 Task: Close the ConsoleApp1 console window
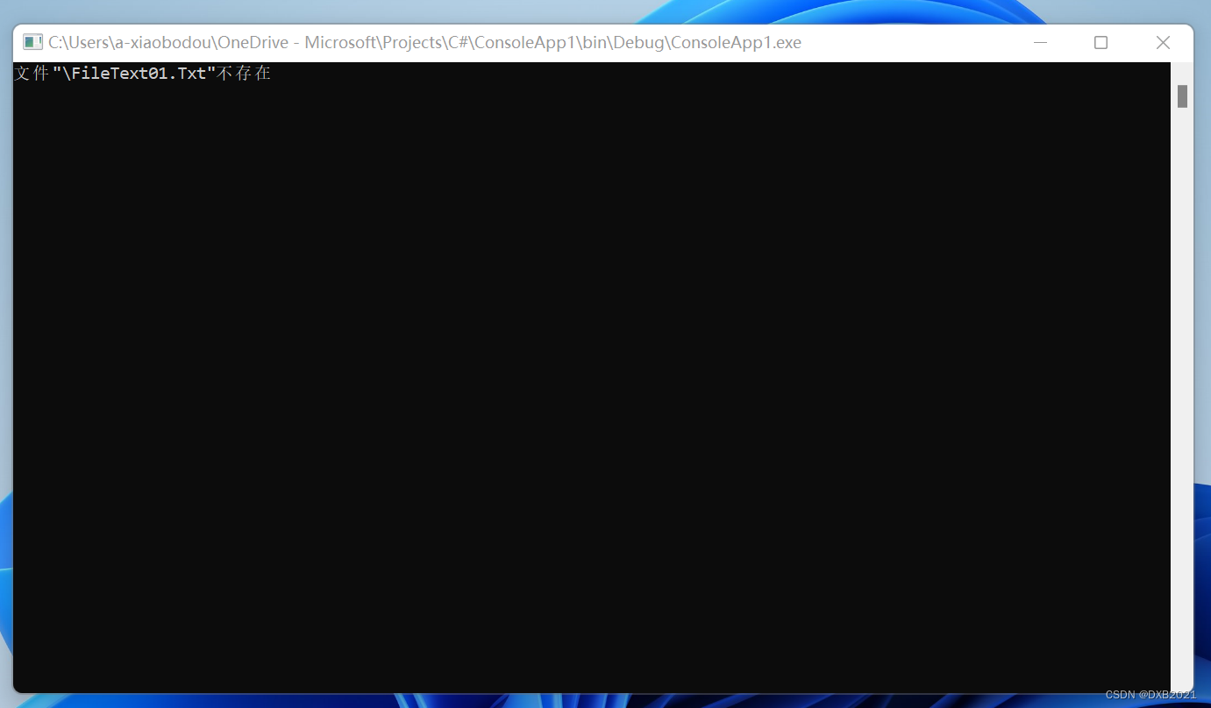click(1163, 42)
